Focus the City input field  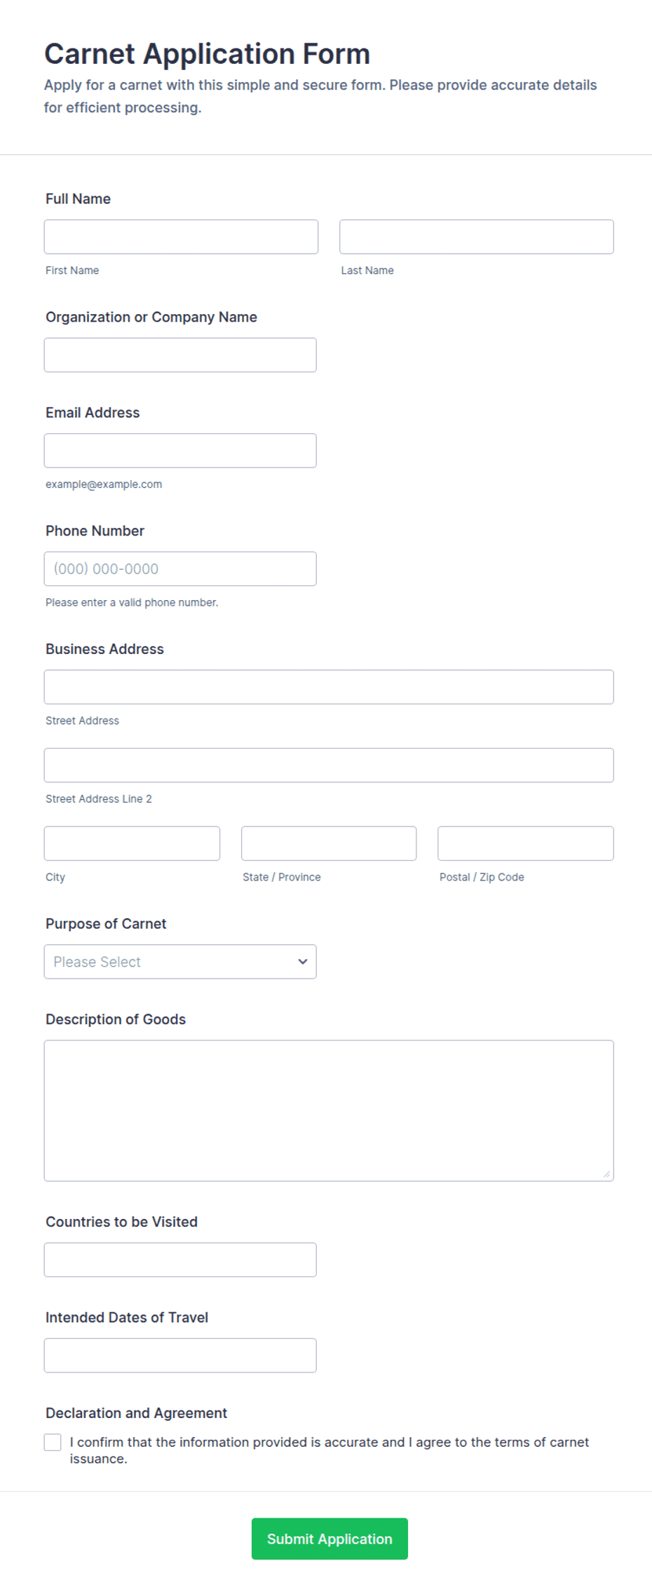(132, 844)
